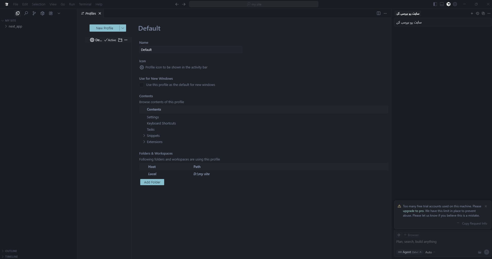Split the editor to the right
Image resolution: width=492 pixels, height=259 pixels.
(379, 13)
